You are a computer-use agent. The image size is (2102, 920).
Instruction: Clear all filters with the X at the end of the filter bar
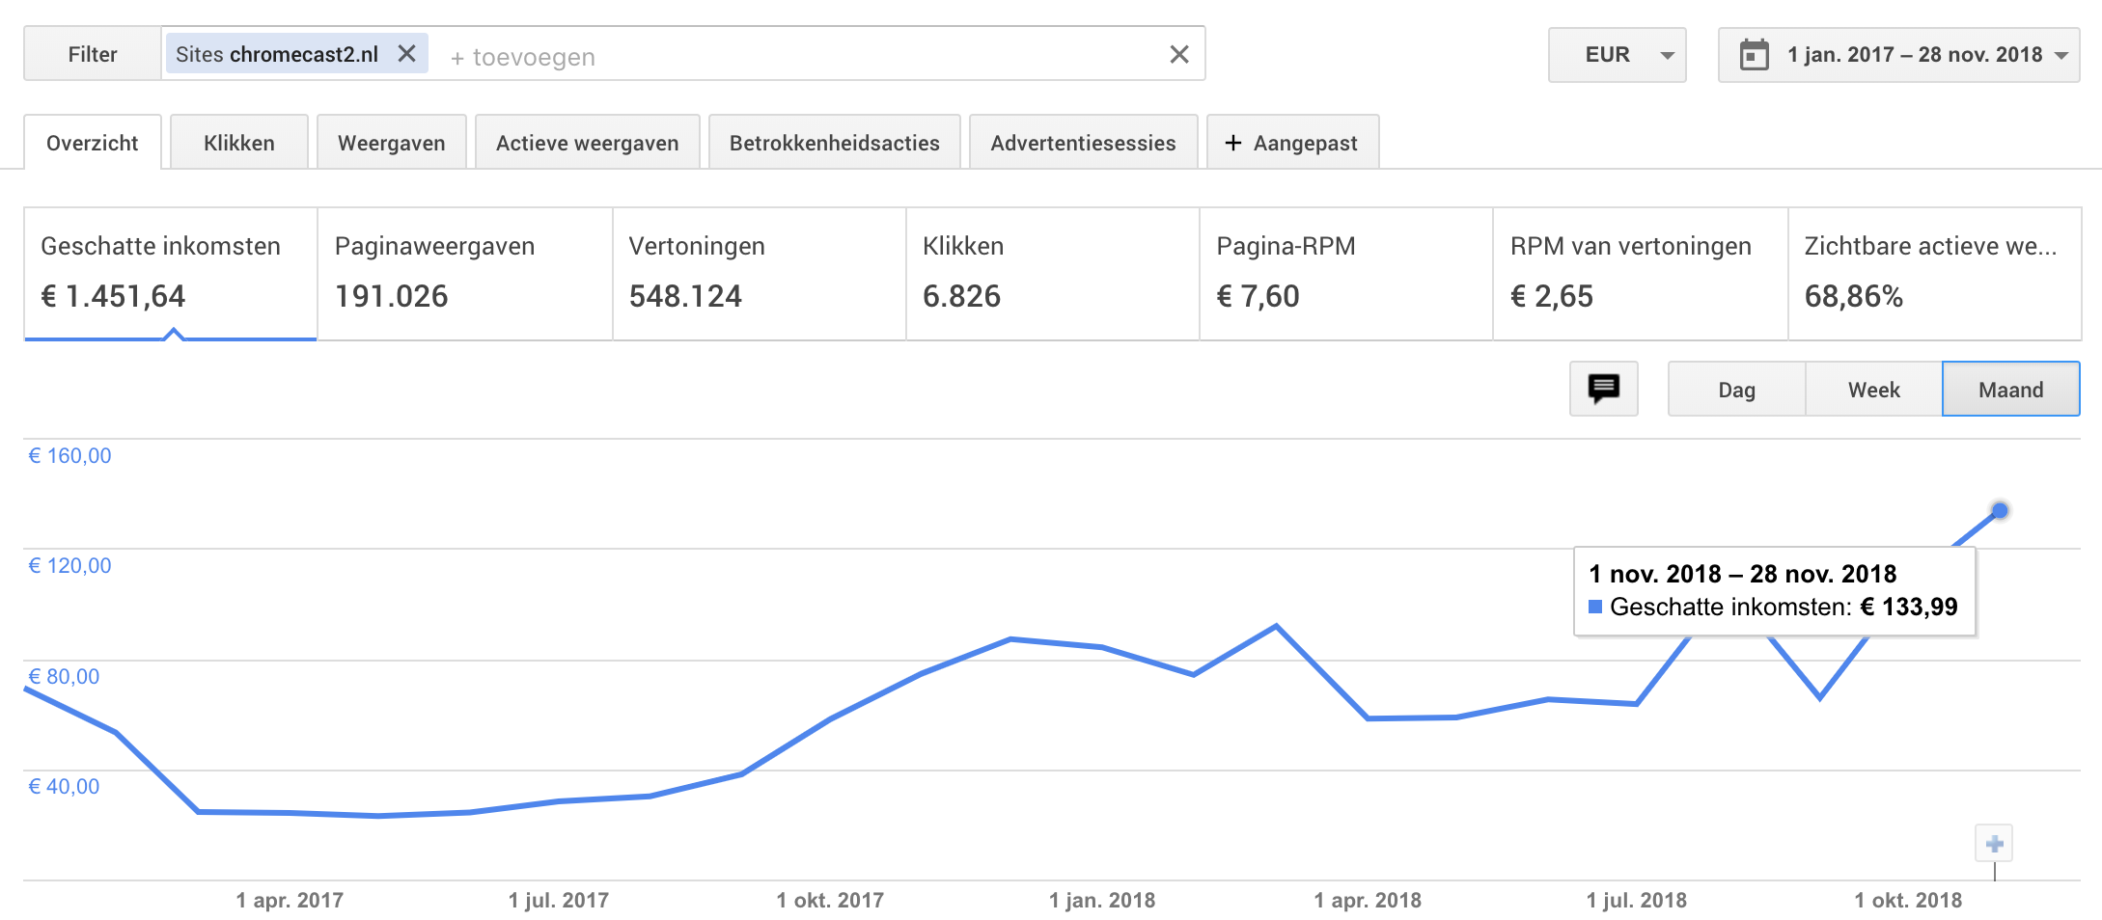(1178, 54)
